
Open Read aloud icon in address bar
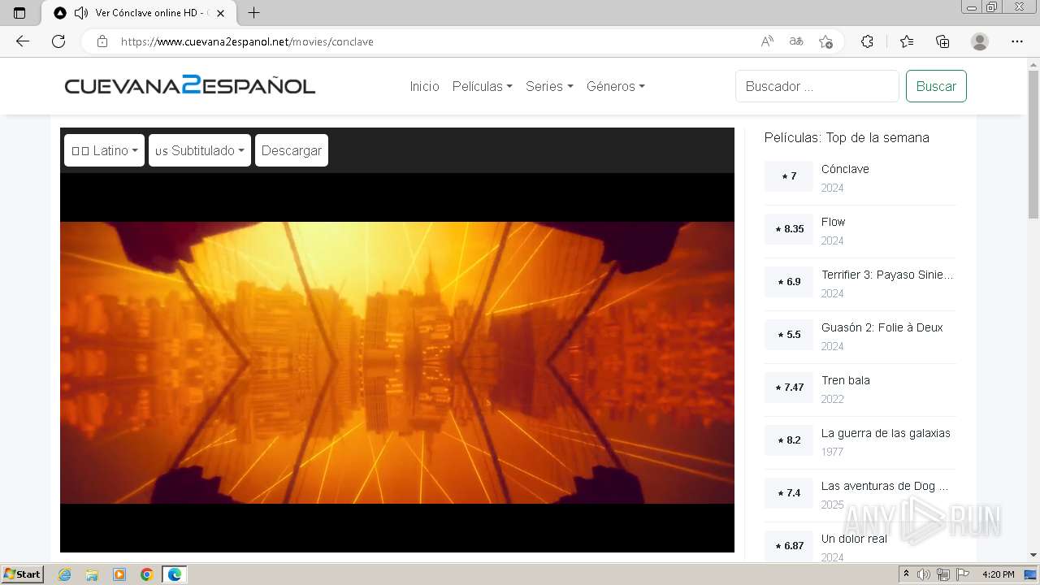[767, 41]
